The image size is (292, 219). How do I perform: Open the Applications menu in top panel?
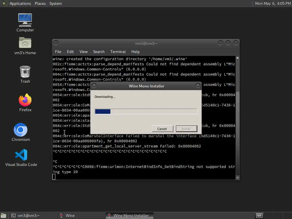click(20, 3)
